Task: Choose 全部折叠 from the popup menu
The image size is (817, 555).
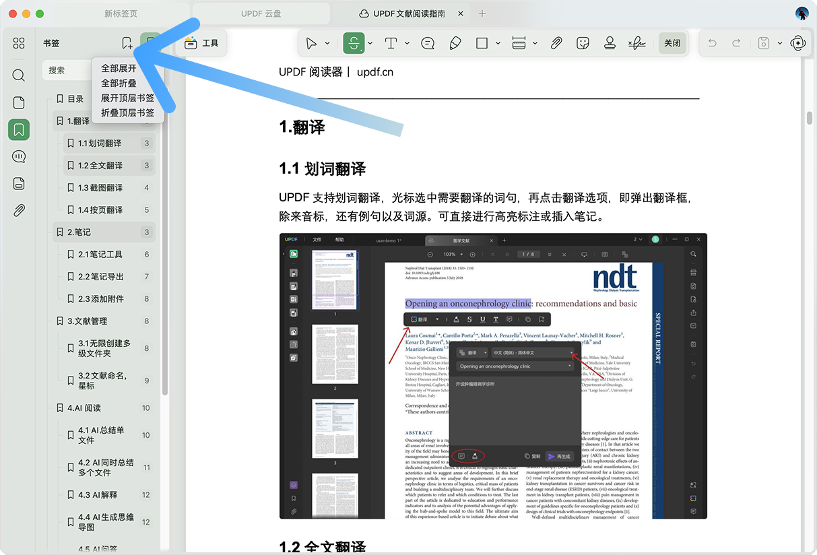Action: [x=119, y=83]
